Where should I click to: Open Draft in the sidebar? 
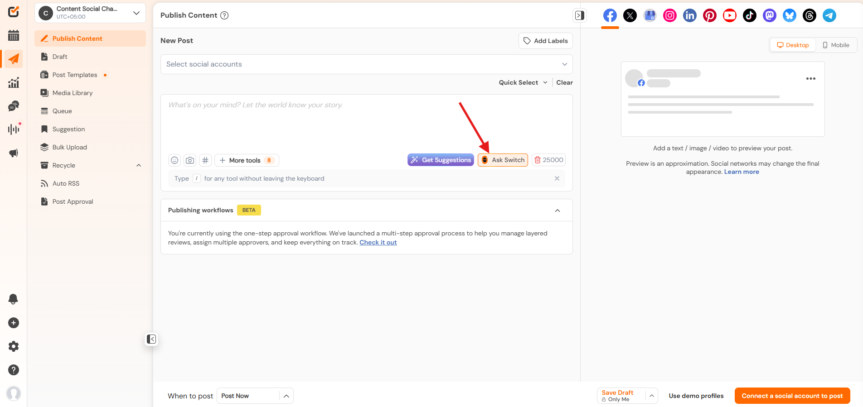pyautogui.click(x=90, y=57)
